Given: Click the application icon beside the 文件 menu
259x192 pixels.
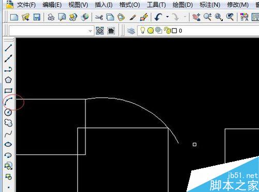Looking at the screenshot, I should [x=10, y=5].
